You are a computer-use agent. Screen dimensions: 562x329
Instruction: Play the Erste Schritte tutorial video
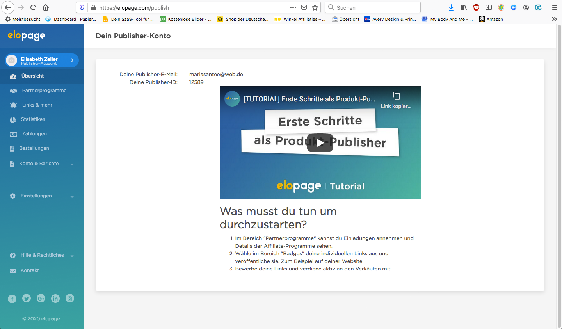[x=320, y=143]
